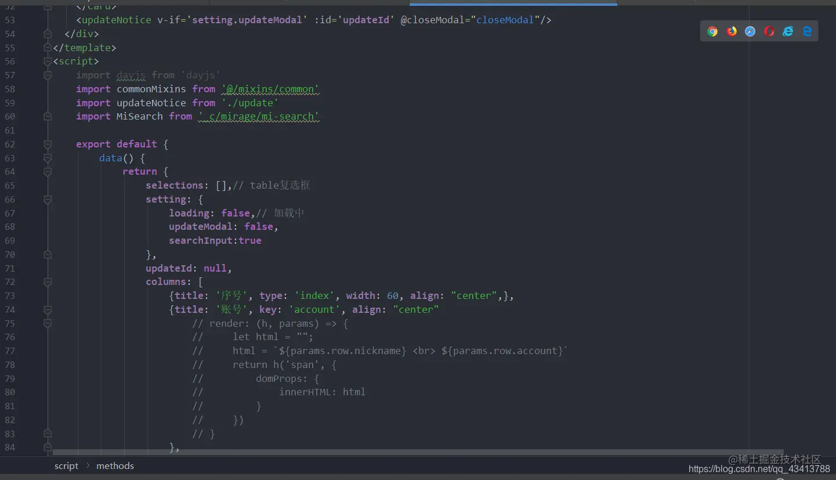Click the updateModal: false property
836x480 pixels.
point(221,226)
